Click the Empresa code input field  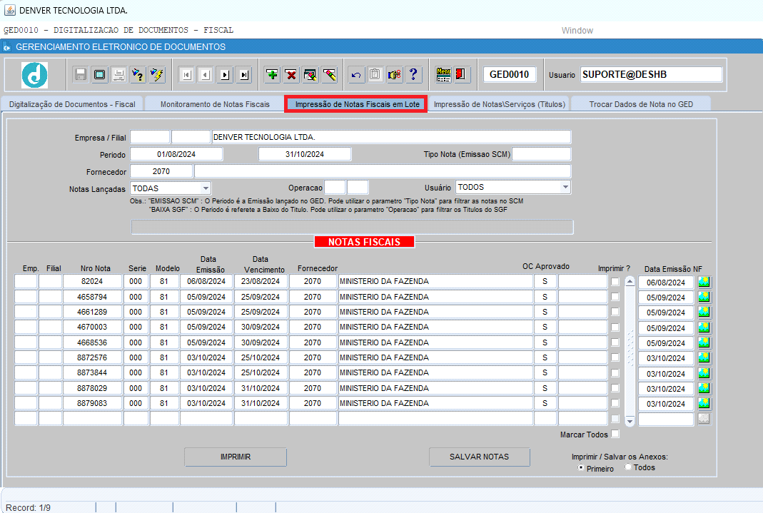point(150,137)
